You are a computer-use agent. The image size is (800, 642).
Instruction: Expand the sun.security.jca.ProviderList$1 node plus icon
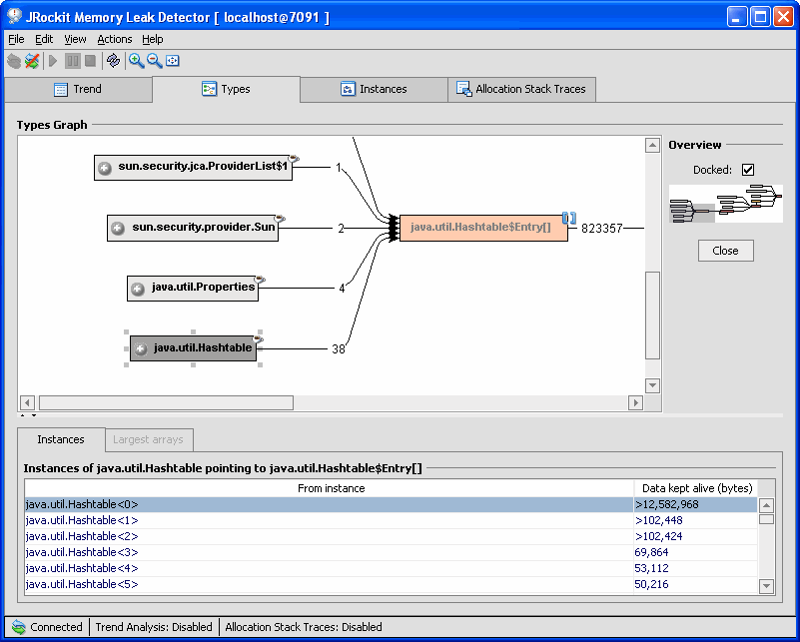point(105,169)
